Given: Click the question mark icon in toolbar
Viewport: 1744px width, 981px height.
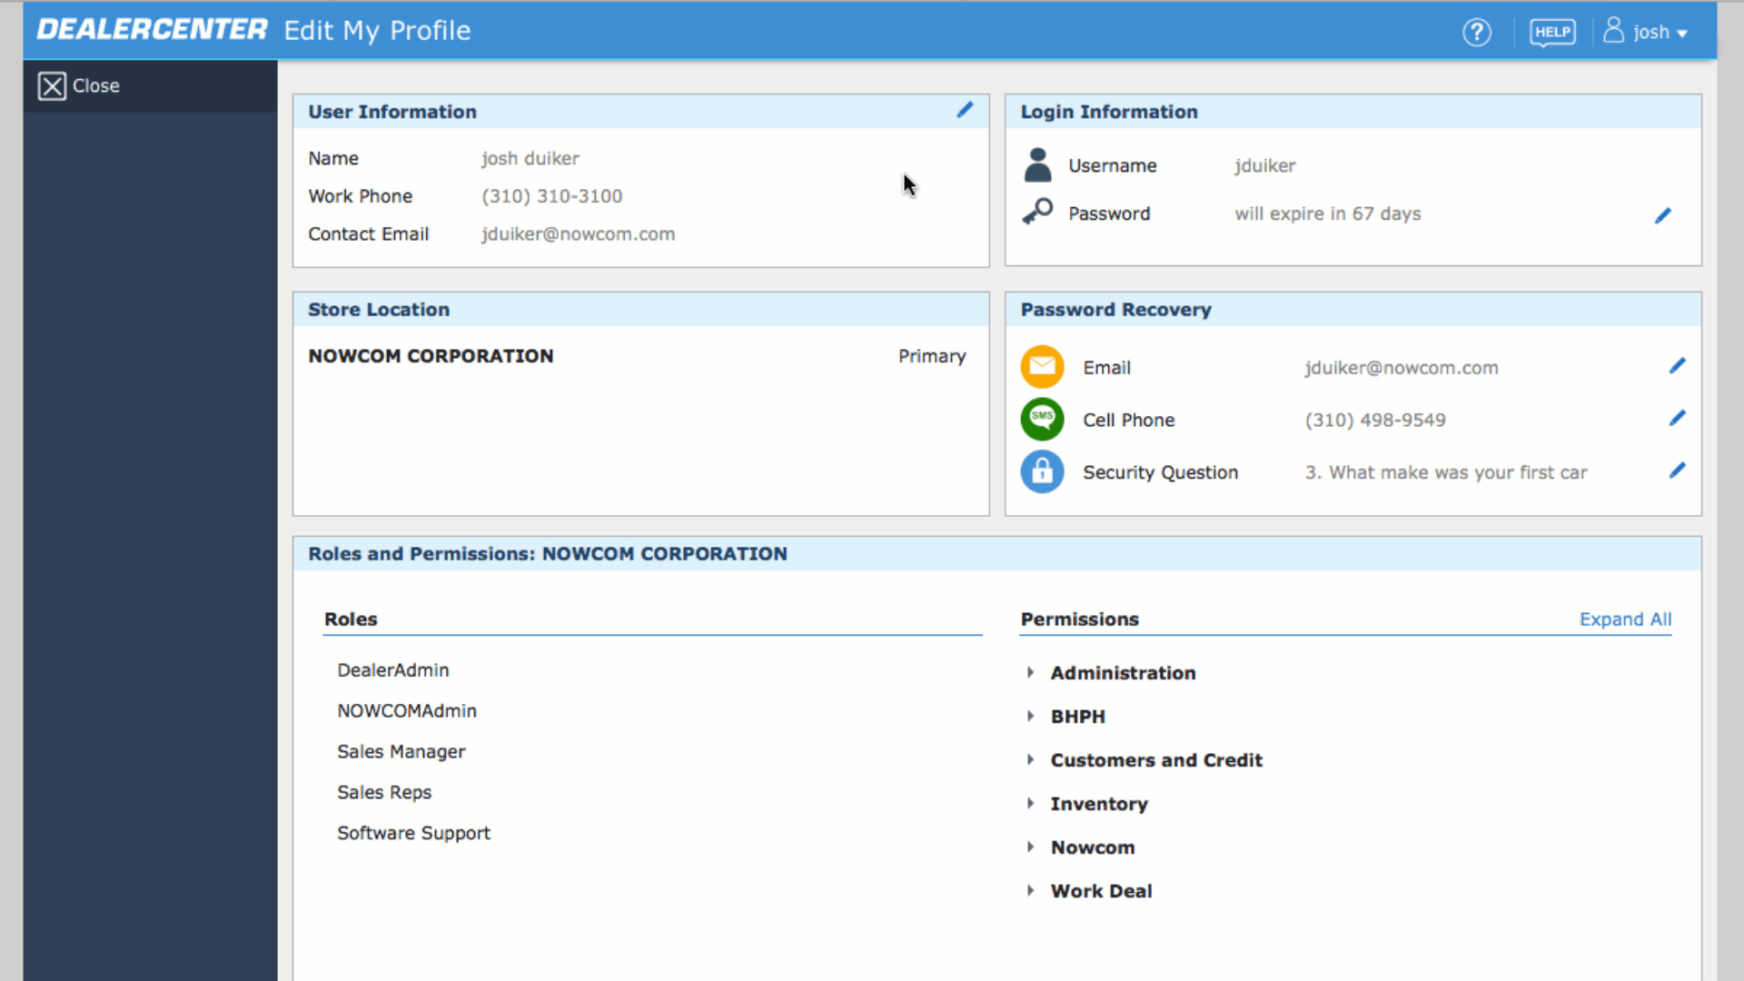Looking at the screenshot, I should click(1477, 33).
